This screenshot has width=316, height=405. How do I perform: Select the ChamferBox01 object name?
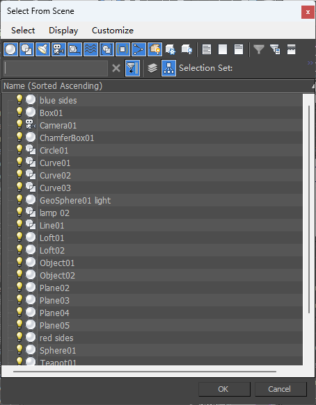[x=67, y=138]
